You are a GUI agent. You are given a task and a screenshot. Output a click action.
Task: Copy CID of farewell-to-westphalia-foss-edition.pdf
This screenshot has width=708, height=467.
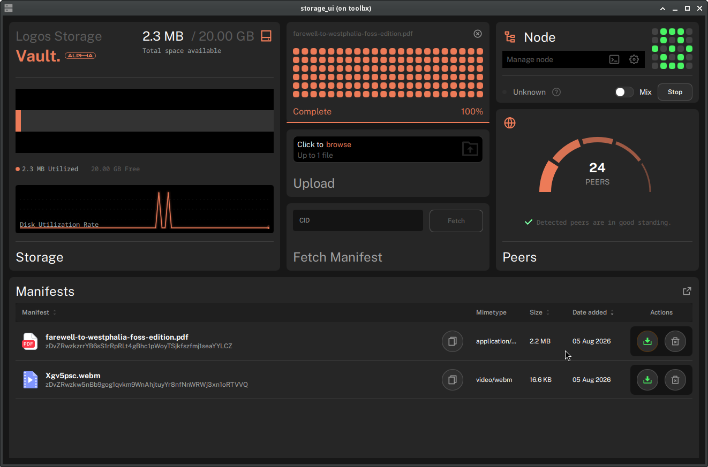point(453,341)
